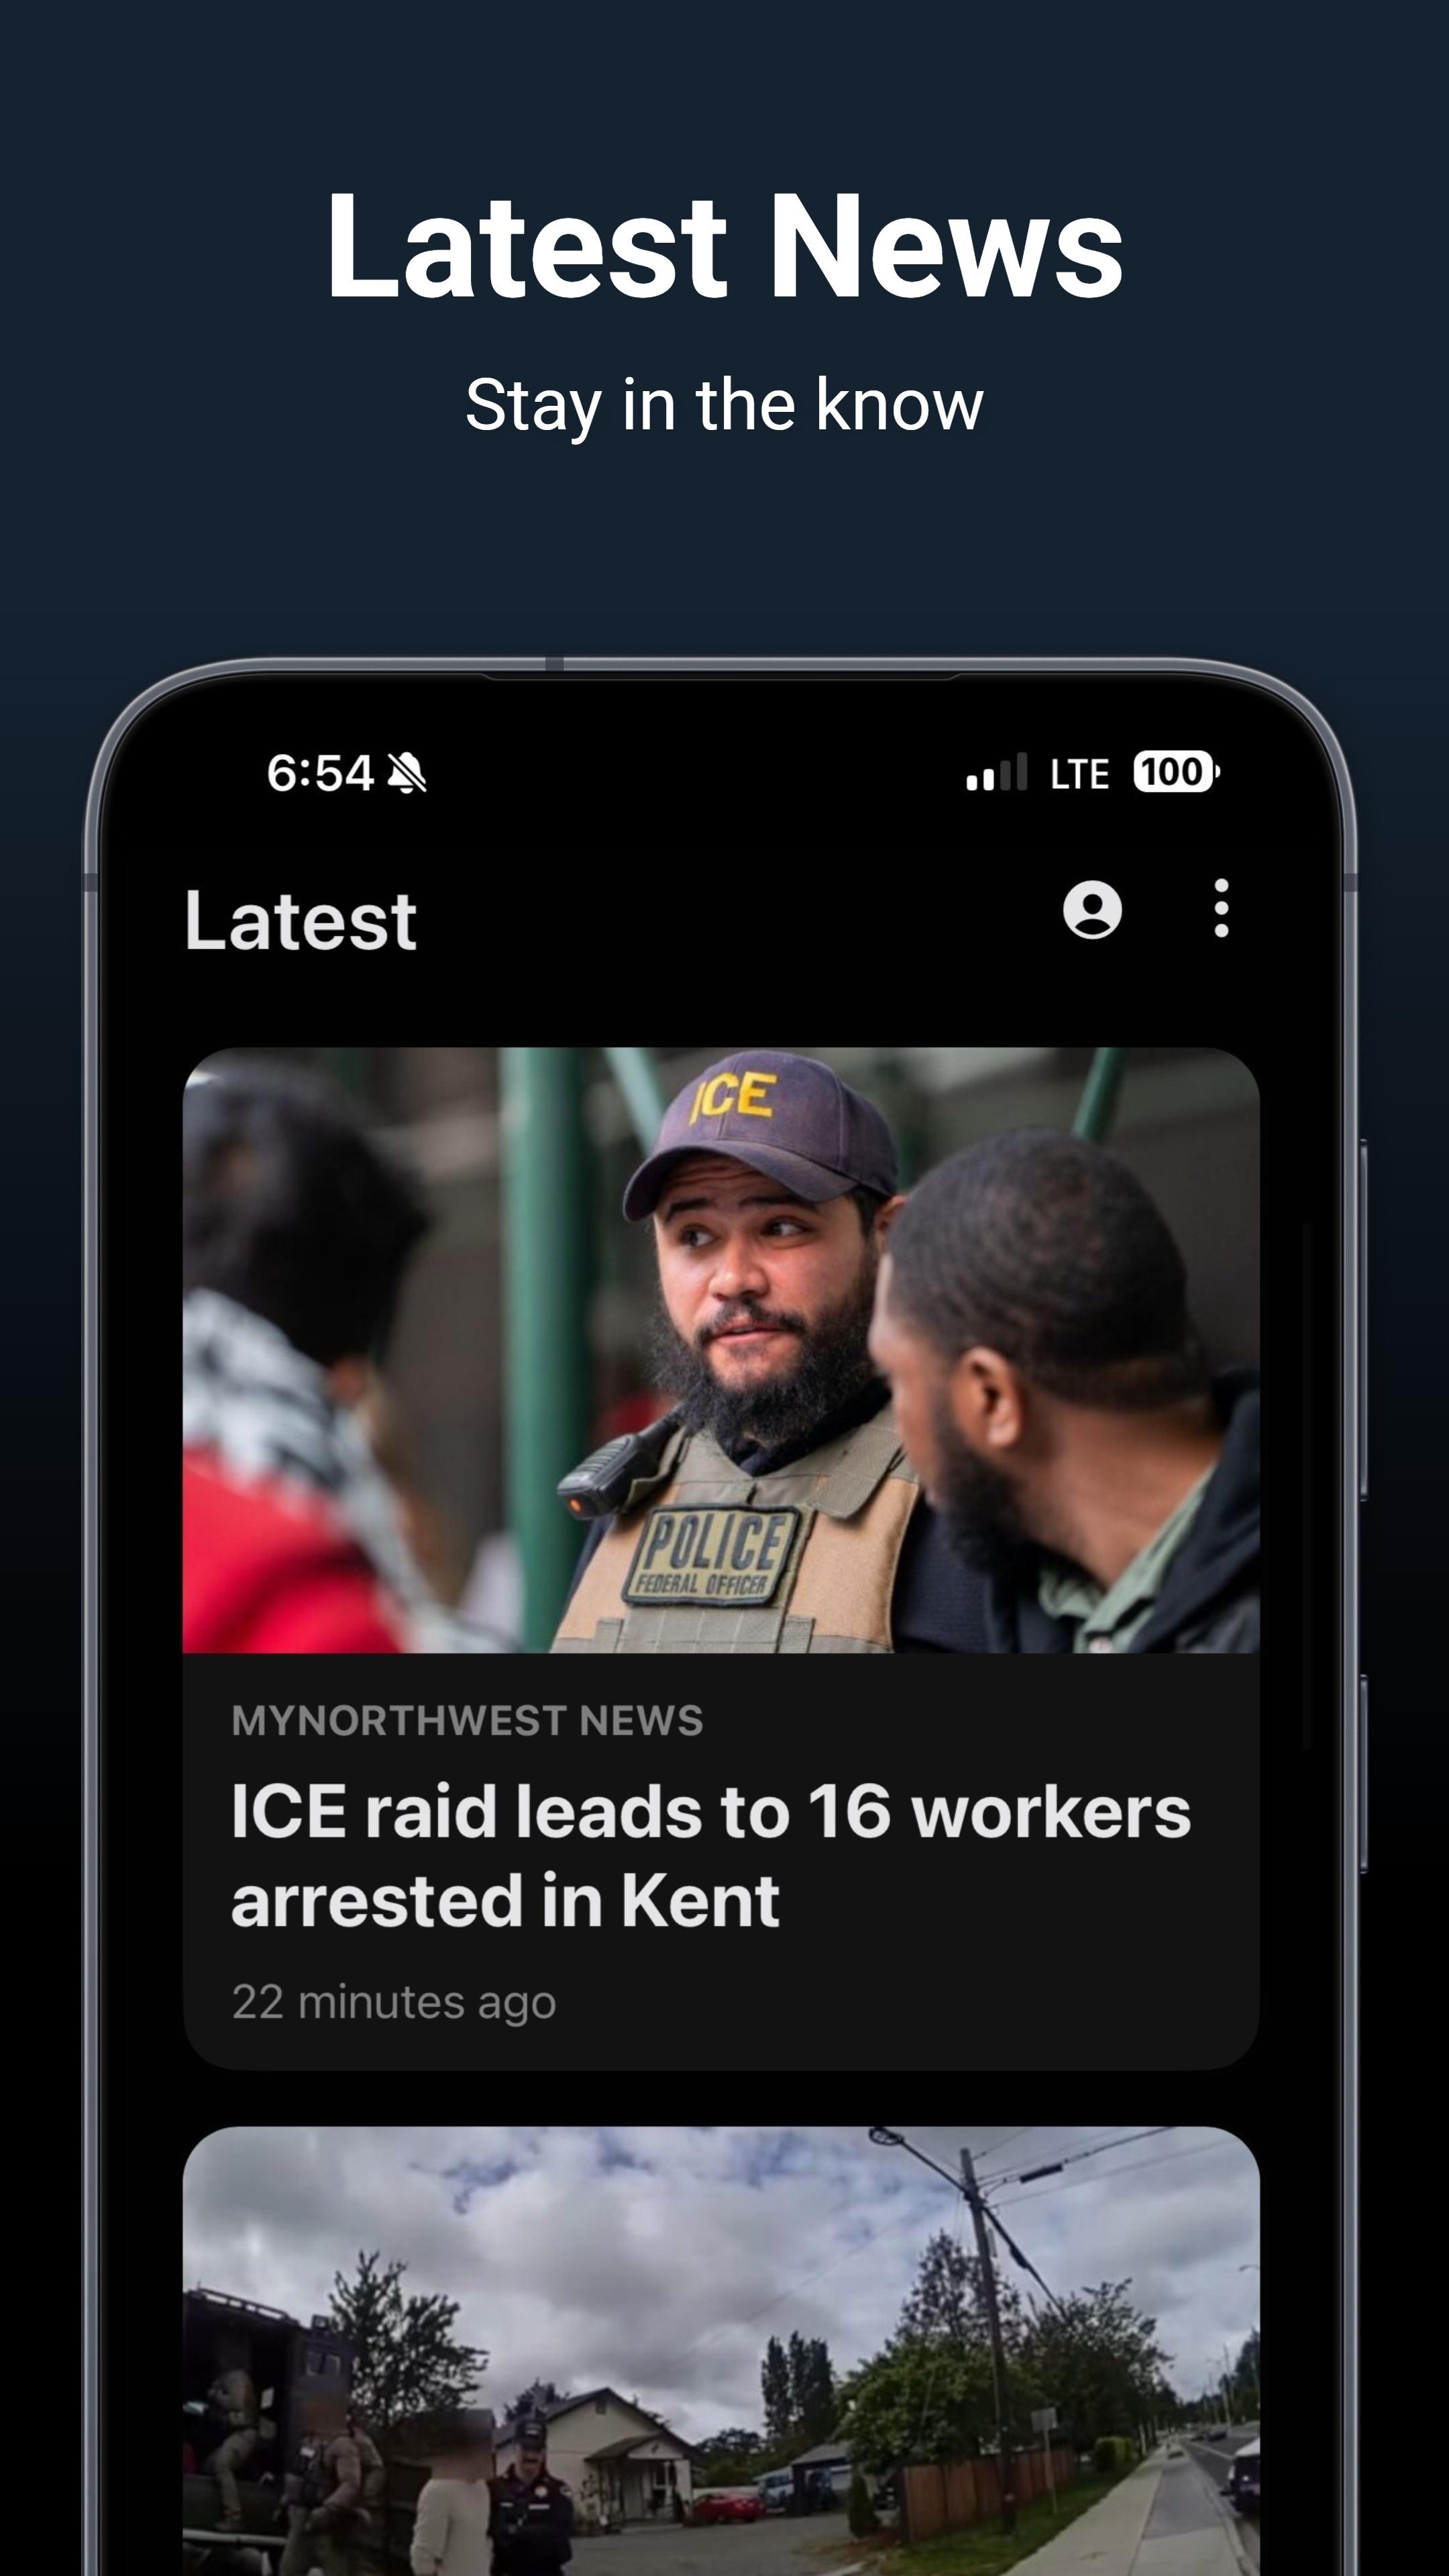This screenshot has width=1449, height=2576.
Task: Select the Latest screen heading
Action: click(300, 921)
